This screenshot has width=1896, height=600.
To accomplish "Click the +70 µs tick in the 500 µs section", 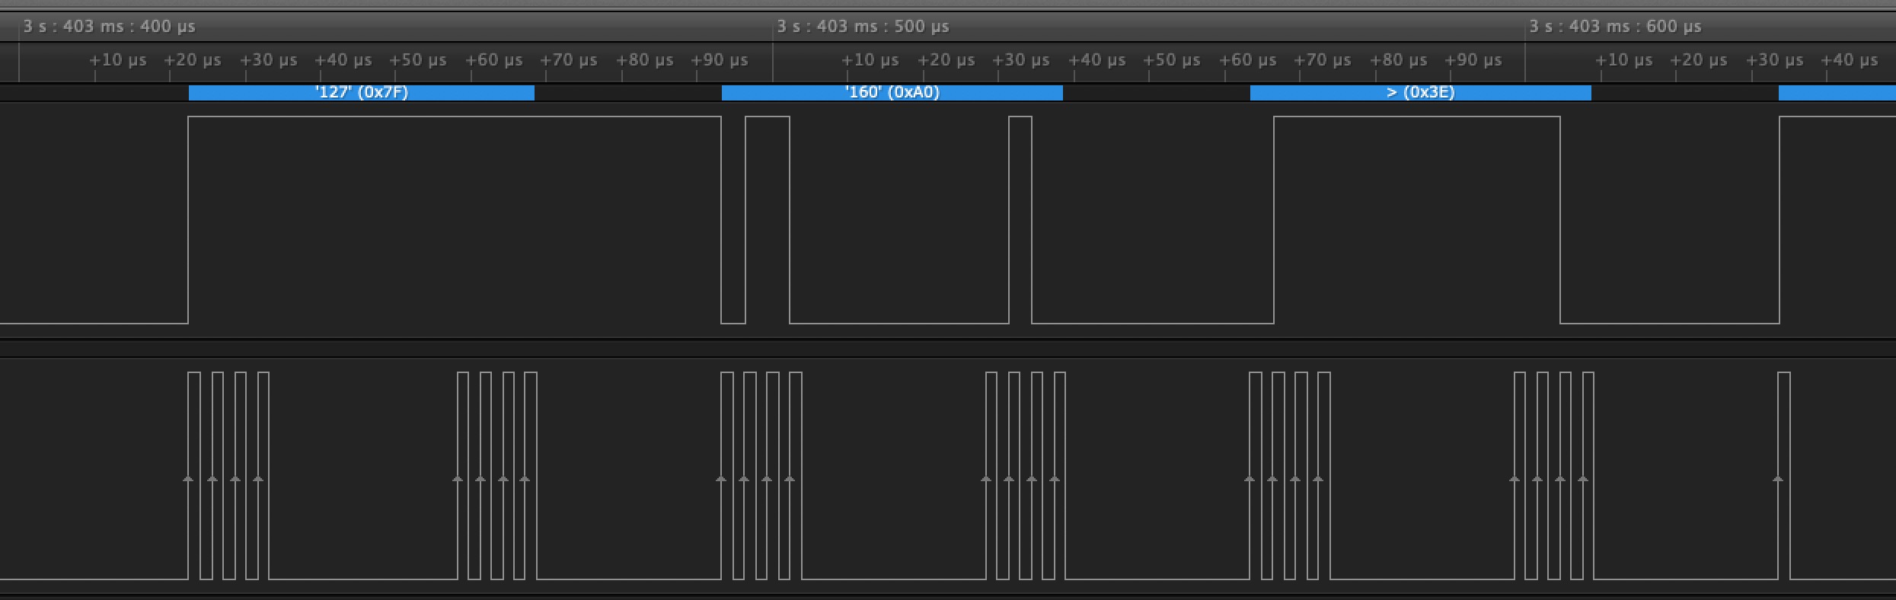I will click(x=1323, y=60).
